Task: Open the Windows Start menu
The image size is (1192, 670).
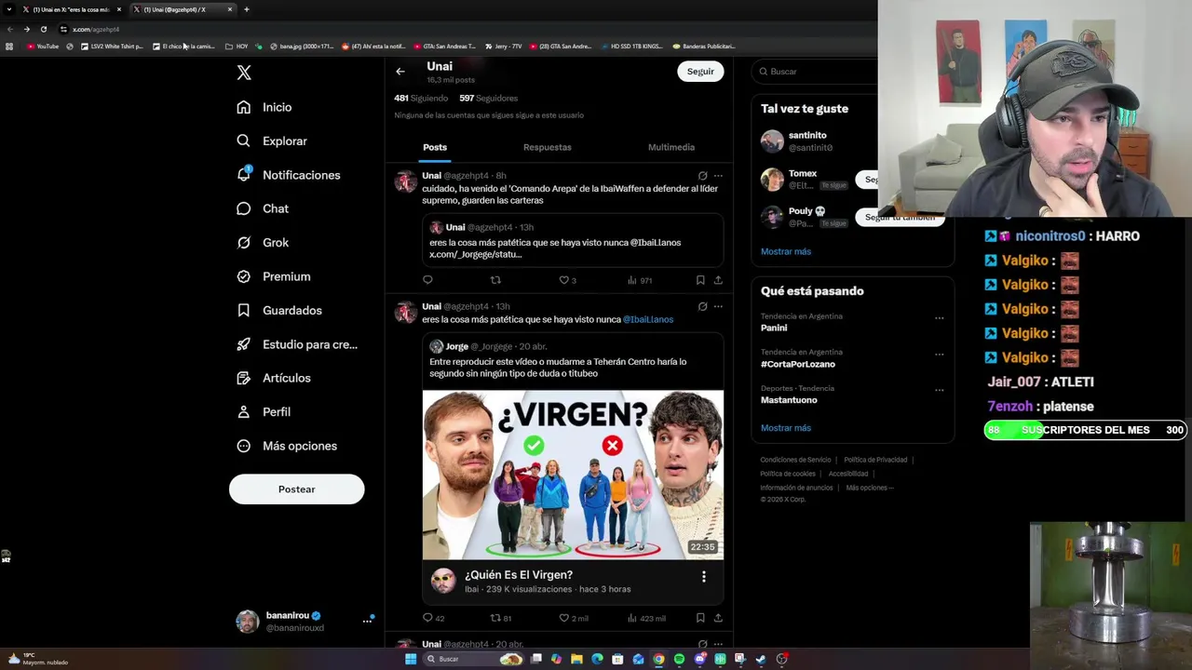Action: tap(411, 659)
